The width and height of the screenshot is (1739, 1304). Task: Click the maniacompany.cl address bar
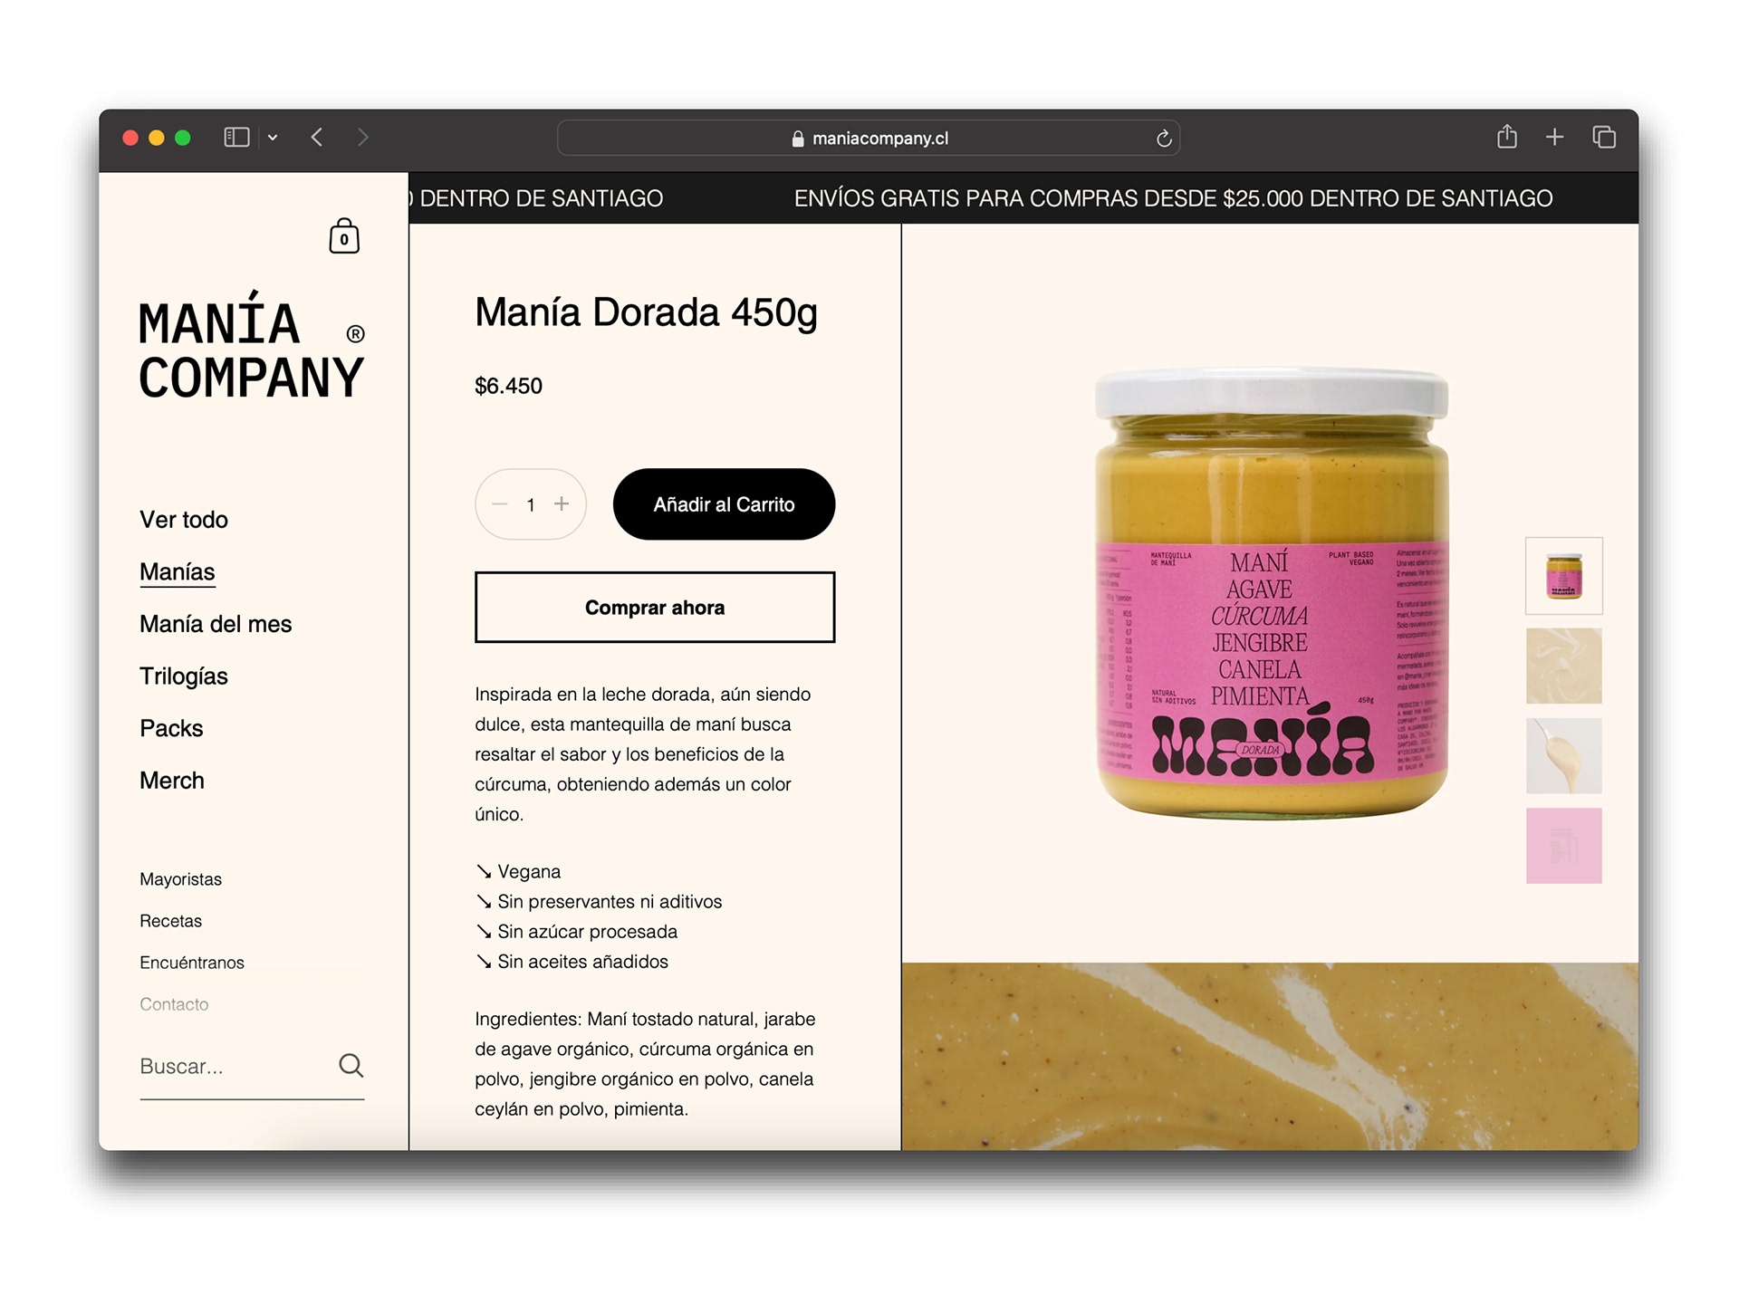(869, 139)
